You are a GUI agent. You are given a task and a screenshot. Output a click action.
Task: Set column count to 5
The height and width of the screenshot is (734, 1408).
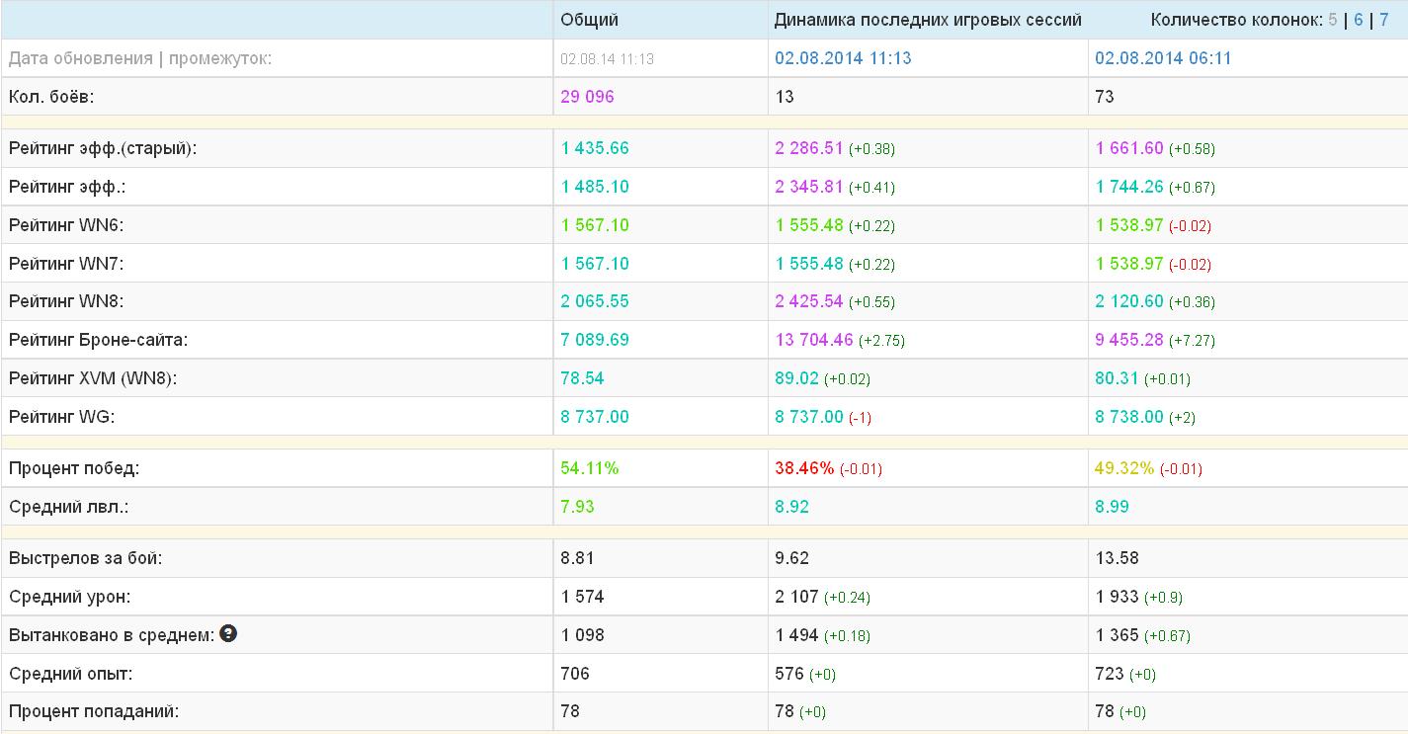point(1333,20)
